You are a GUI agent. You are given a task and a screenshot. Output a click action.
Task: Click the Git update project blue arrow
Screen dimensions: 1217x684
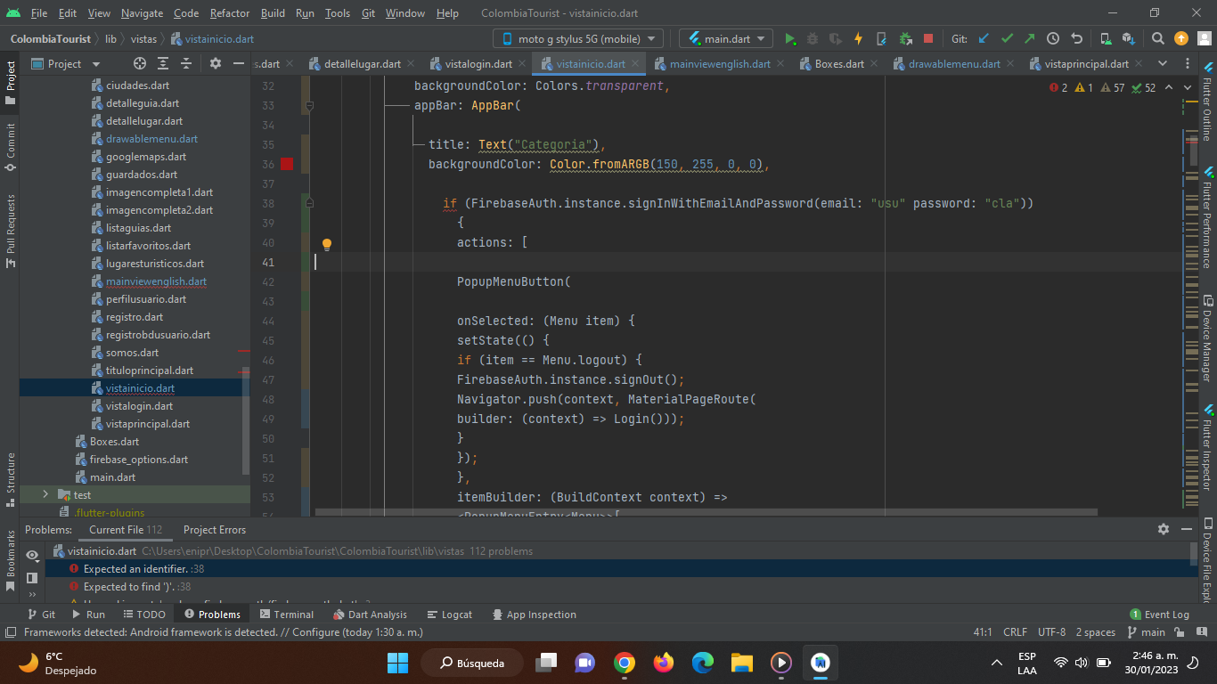coord(984,39)
